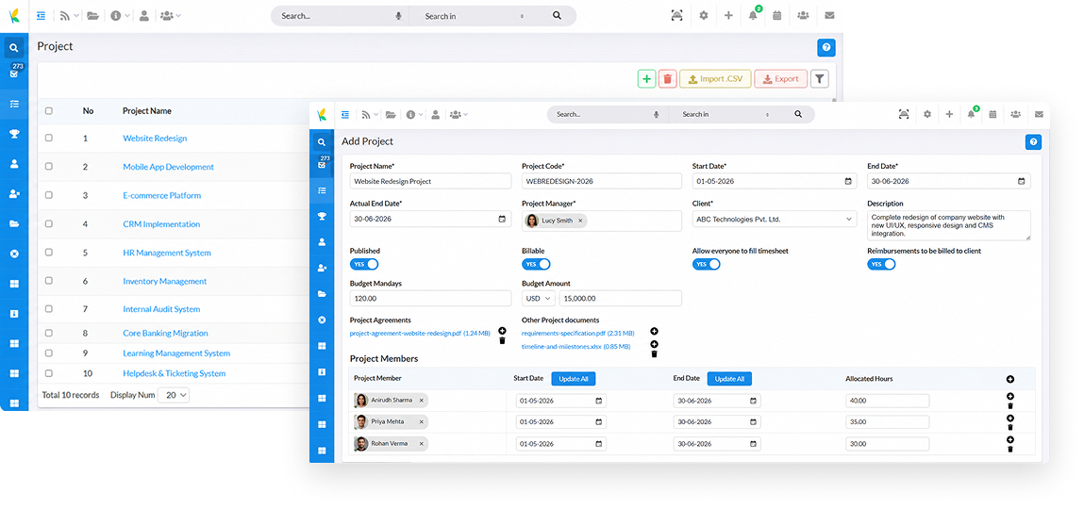Screen dimensions: 1084x509
Task: Click Update All beside End Date
Action: (x=729, y=379)
